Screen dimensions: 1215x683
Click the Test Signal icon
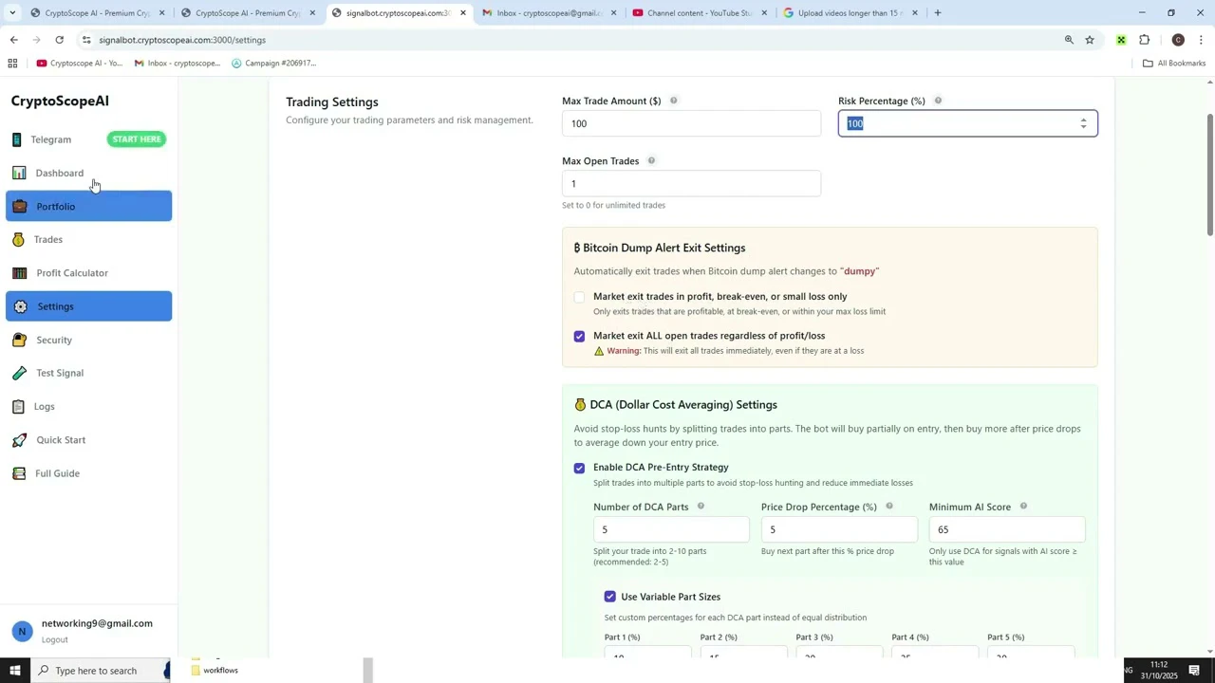coord(19,373)
